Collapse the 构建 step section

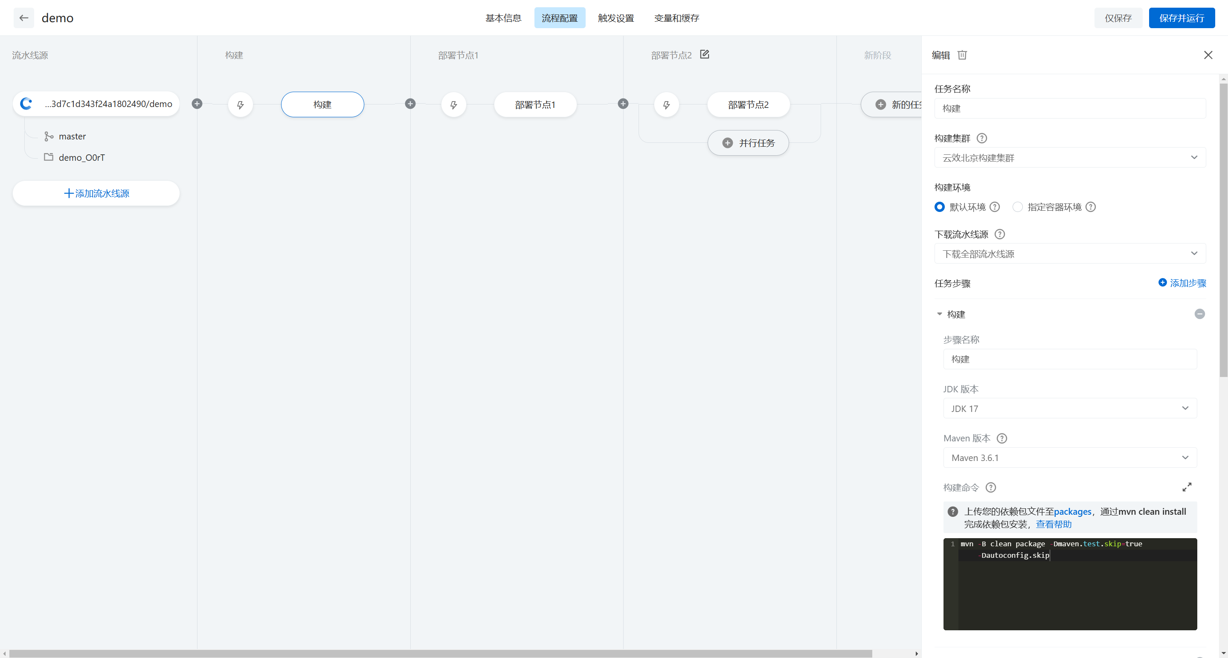click(940, 314)
